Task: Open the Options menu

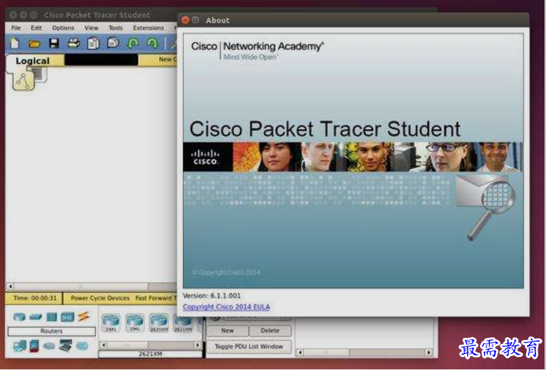Action: (x=63, y=28)
